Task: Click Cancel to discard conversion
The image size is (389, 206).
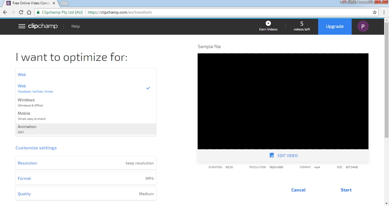Action: coord(298,190)
